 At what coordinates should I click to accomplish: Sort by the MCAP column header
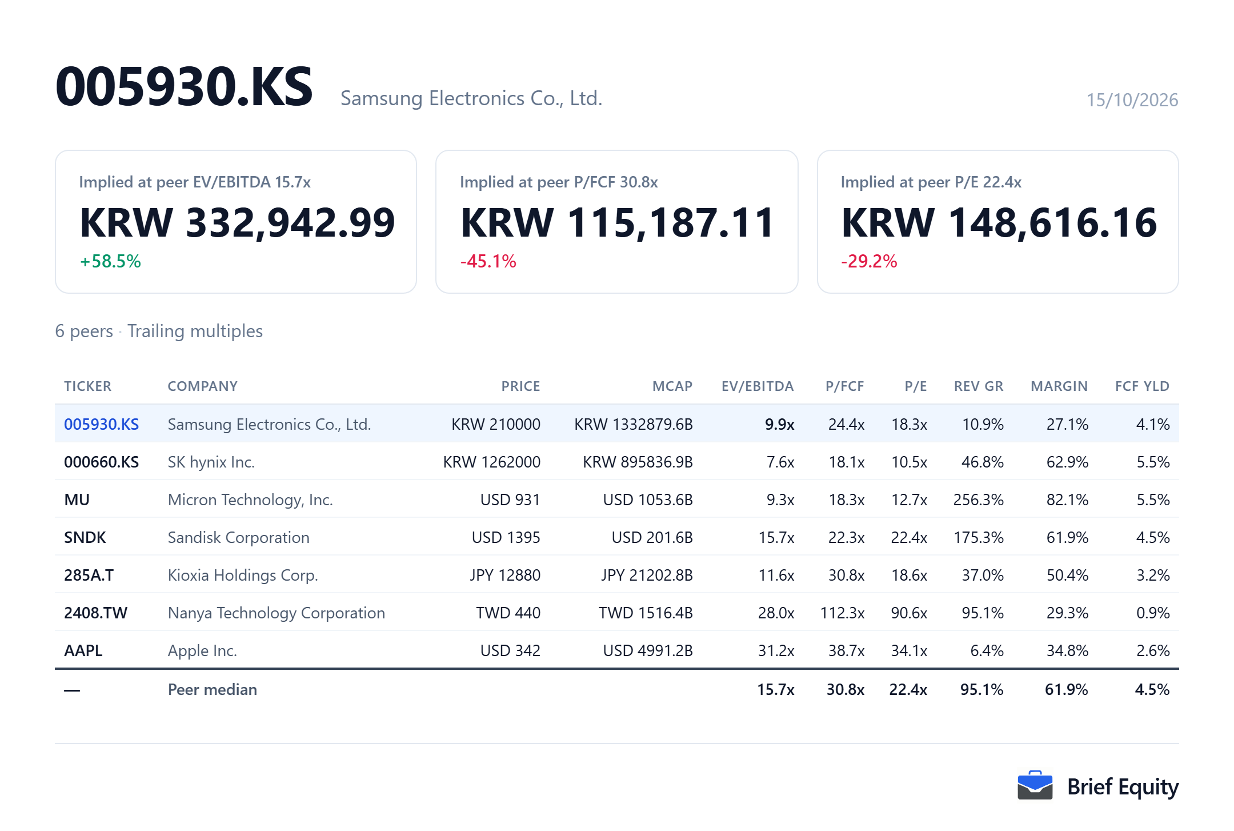(672, 386)
